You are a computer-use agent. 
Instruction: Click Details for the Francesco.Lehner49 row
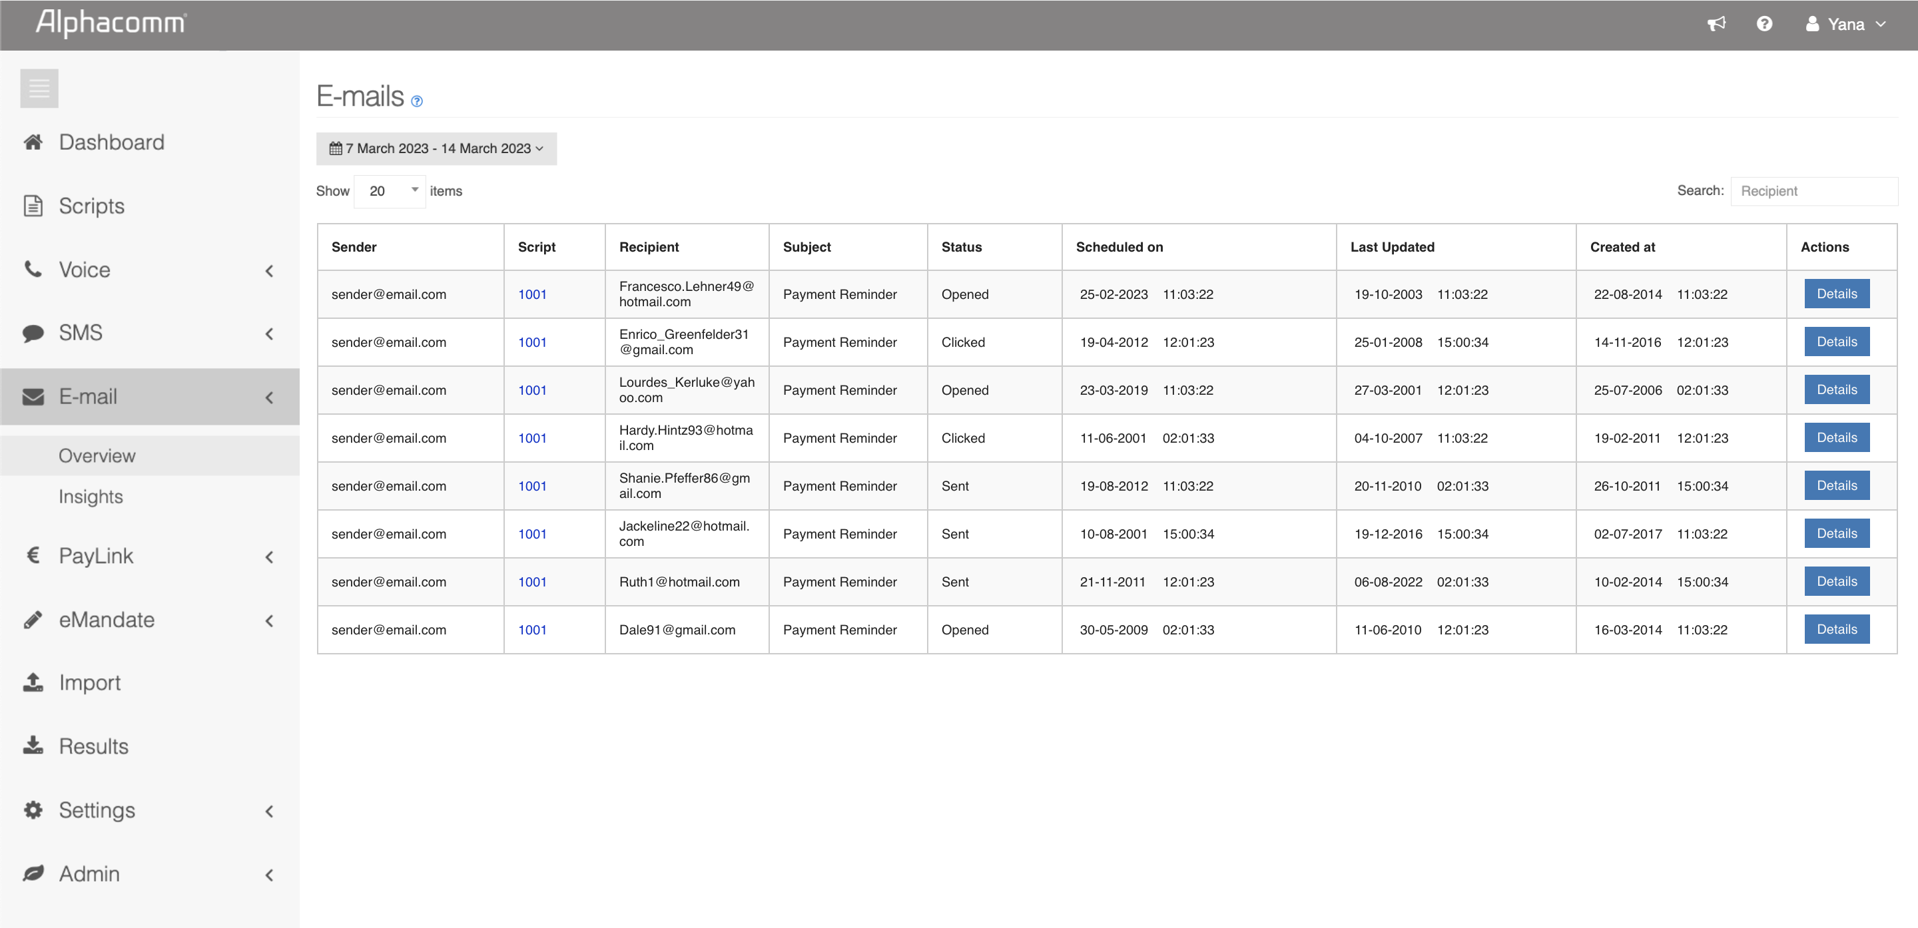point(1836,293)
